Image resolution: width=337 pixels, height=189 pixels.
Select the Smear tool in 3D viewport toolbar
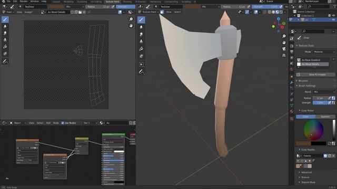click(x=141, y=34)
